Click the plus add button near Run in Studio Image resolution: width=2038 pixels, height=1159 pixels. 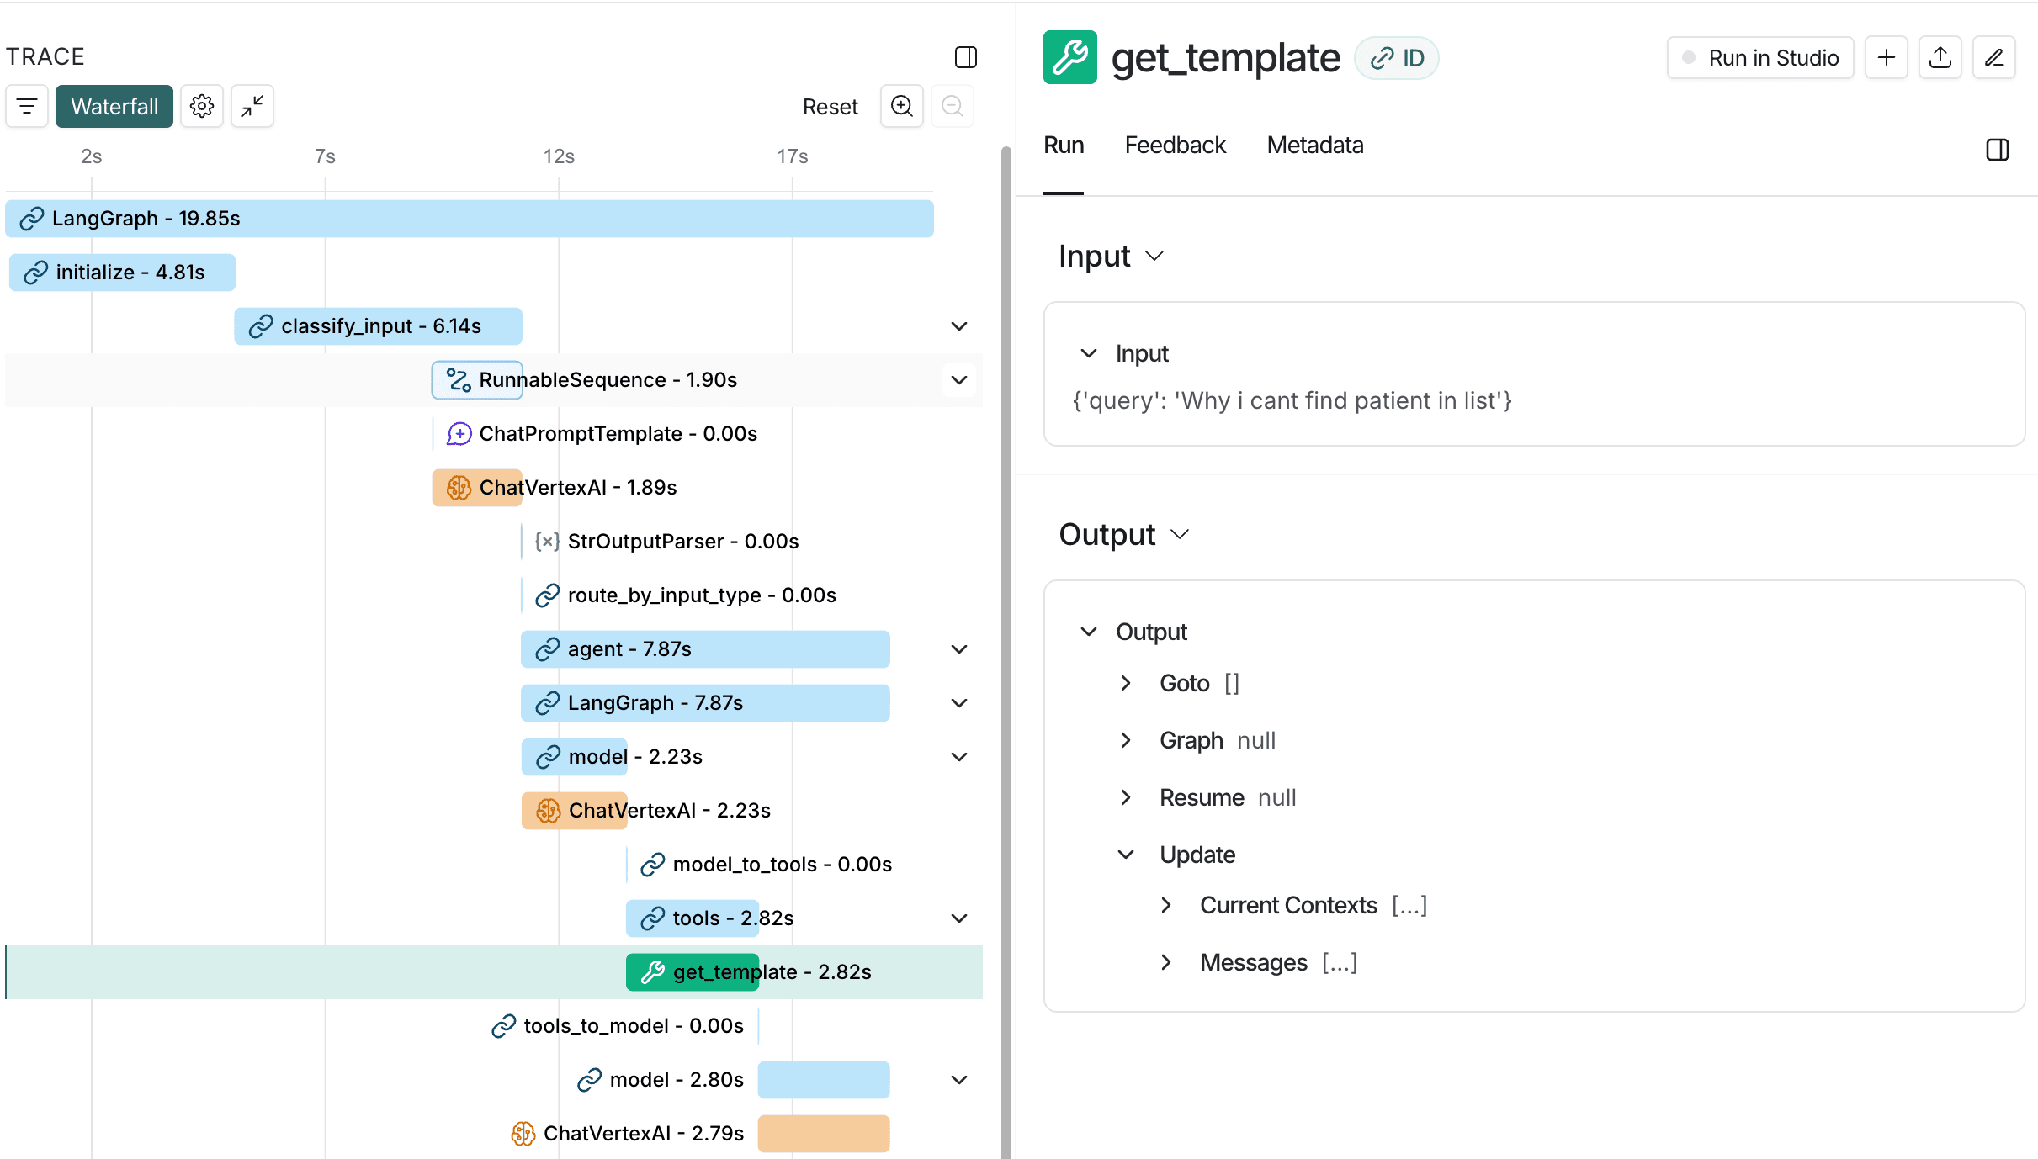coord(1887,57)
